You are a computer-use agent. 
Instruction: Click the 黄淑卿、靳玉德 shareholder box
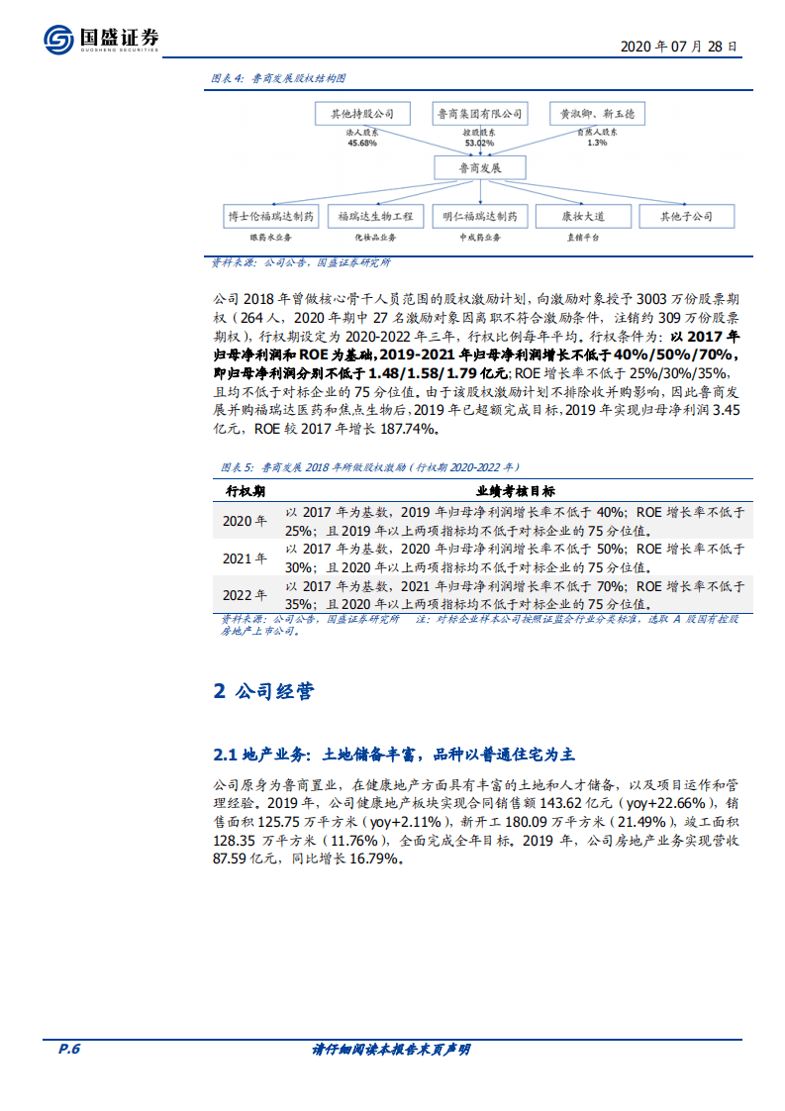click(x=597, y=113)
